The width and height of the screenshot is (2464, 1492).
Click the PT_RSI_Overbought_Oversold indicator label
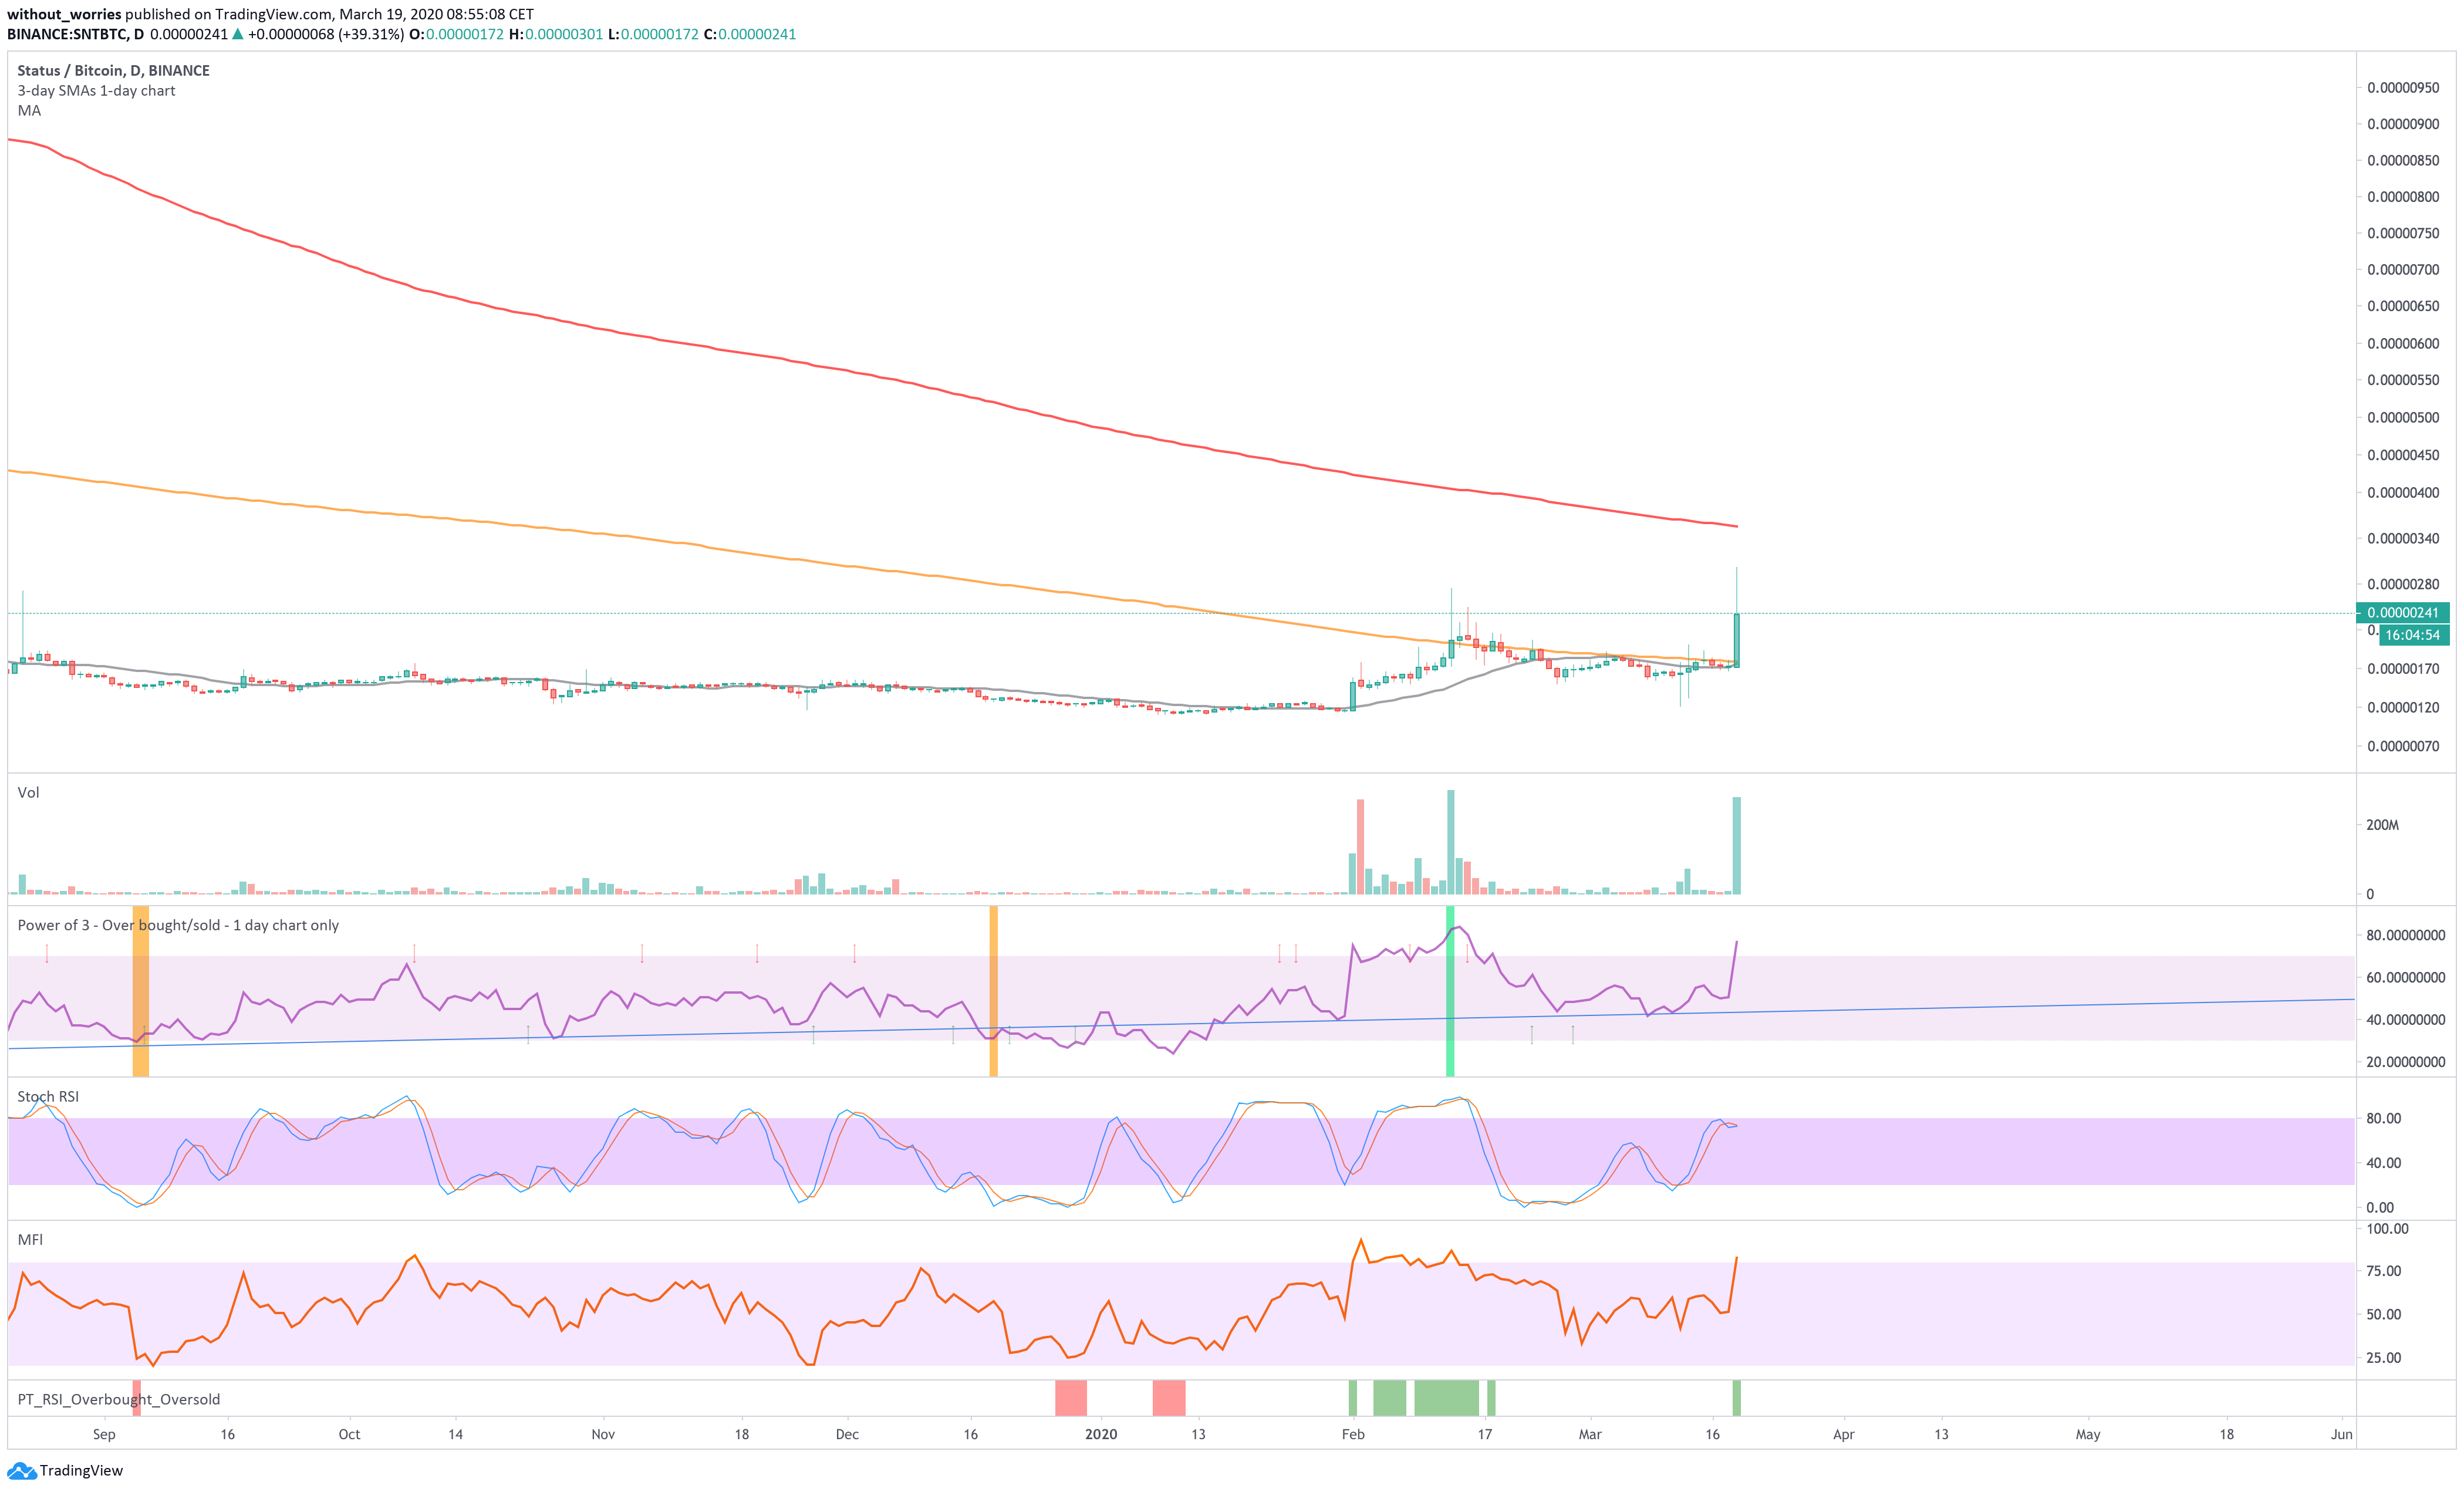[119, 1399]
